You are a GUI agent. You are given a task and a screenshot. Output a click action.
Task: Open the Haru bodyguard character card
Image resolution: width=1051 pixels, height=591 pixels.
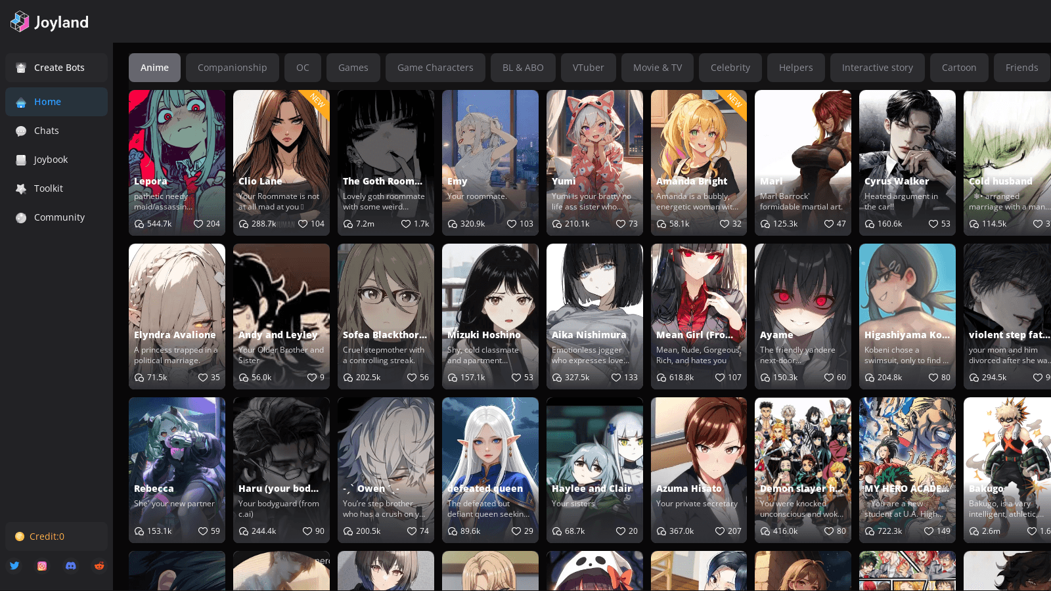tap(281, 470)
